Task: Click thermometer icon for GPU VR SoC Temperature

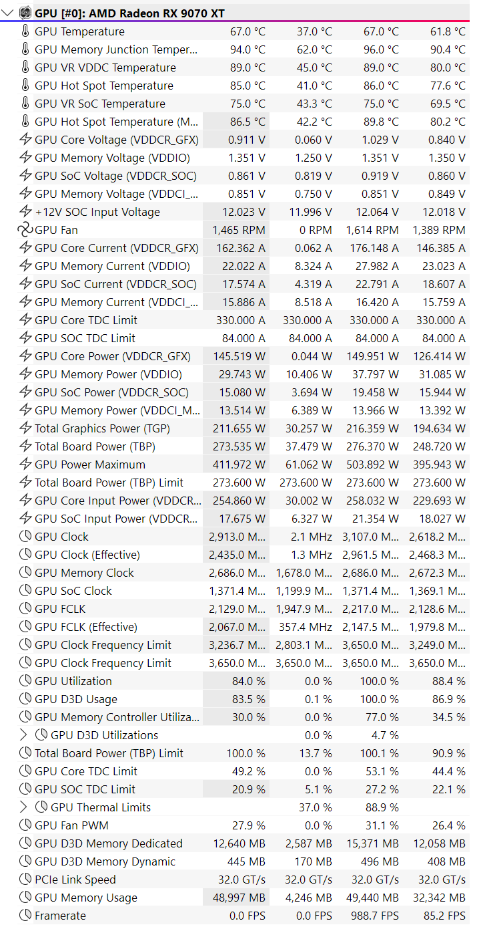Action: [x=25, y=104]
